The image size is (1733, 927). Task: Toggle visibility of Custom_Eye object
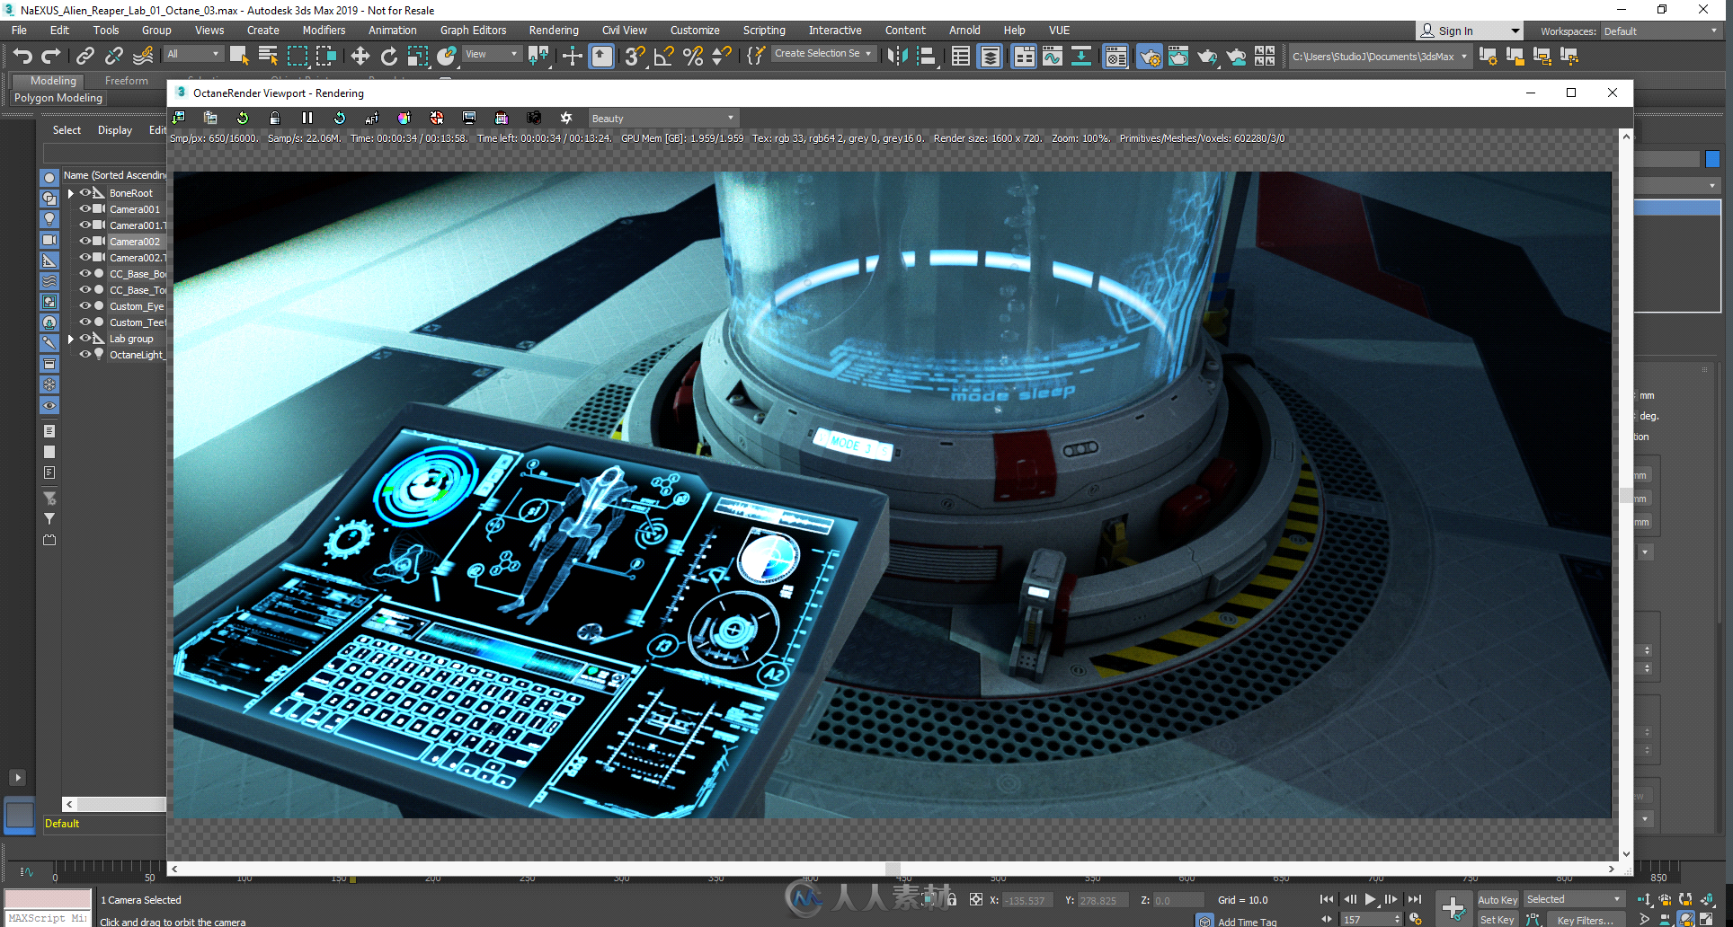coord(85,306)
